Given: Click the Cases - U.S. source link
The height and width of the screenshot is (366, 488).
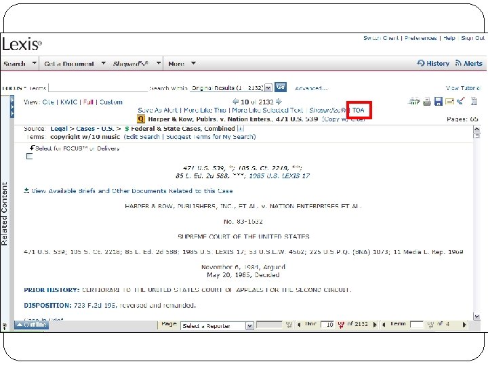Looking at the screenshot, I should point(95,129).
